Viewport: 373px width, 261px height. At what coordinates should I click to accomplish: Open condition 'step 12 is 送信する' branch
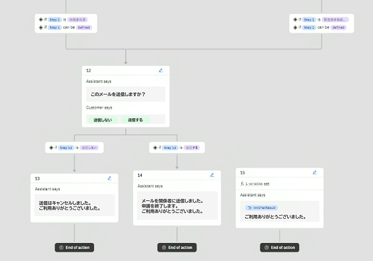coord(177,148)
